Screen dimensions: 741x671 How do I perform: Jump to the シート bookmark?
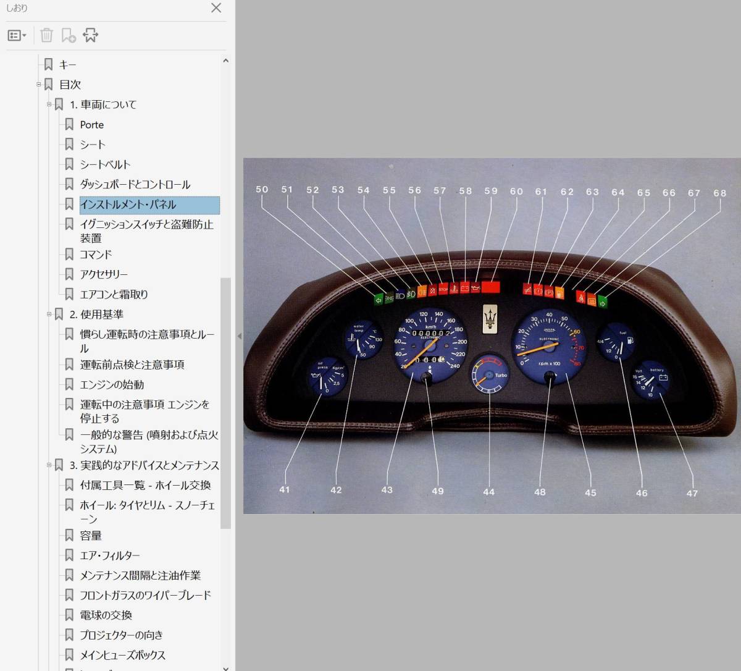pos(93,145)
